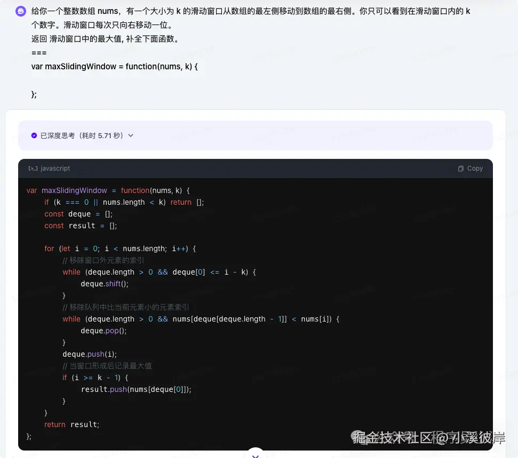The image size is (518, 458).
Task: Click the purple chat avatar icon
Action: tap(20, 11)
